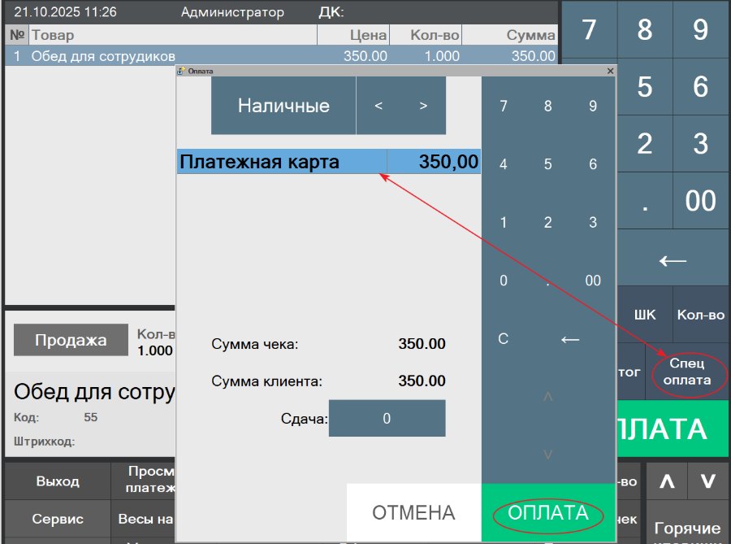The height and width of the screenshot is (544, 731).
Task: Click the ШК barcode button
Action: 645,315
